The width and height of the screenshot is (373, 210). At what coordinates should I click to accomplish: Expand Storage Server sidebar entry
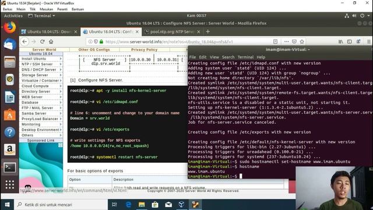[x=41, y=75]
